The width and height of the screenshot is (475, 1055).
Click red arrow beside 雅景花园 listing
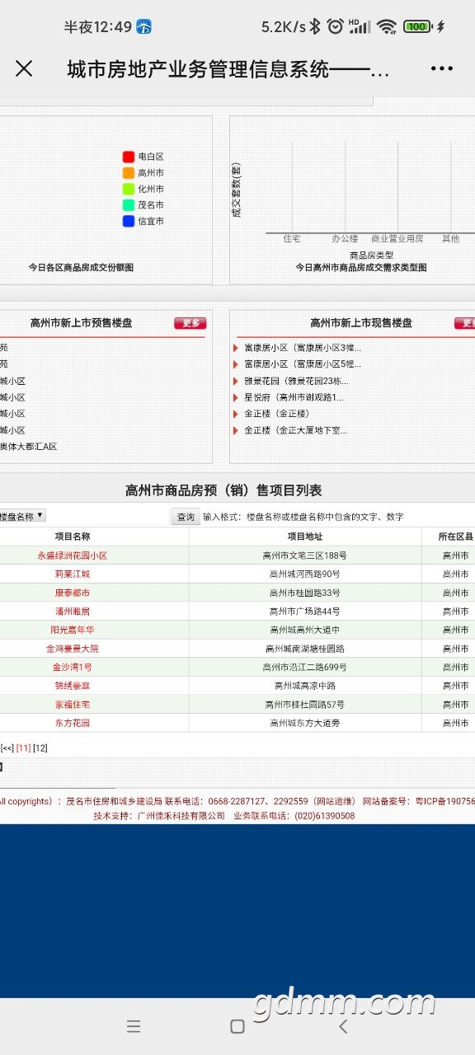click(236, 381)
